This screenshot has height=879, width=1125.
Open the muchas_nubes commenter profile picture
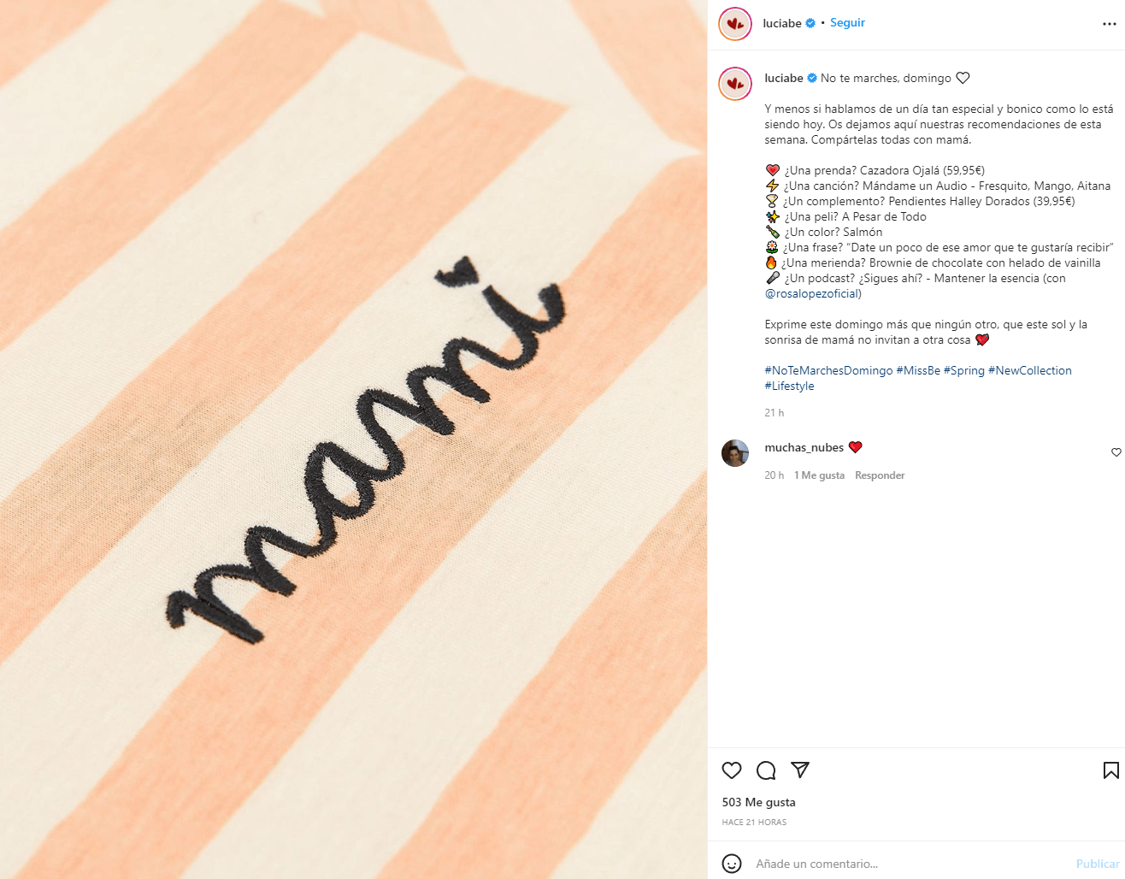735,453
